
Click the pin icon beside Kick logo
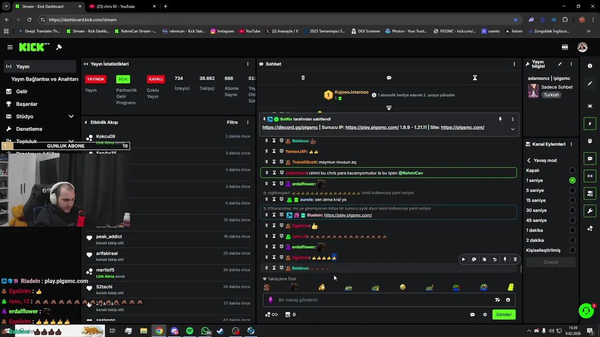pos(59,47)
